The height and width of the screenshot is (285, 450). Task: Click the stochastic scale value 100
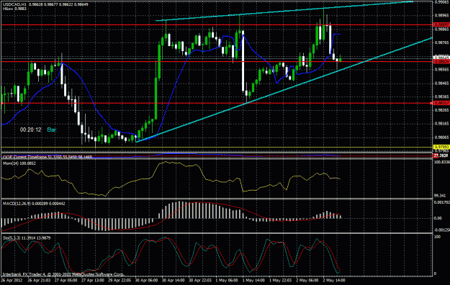click(x=437, y=237)
